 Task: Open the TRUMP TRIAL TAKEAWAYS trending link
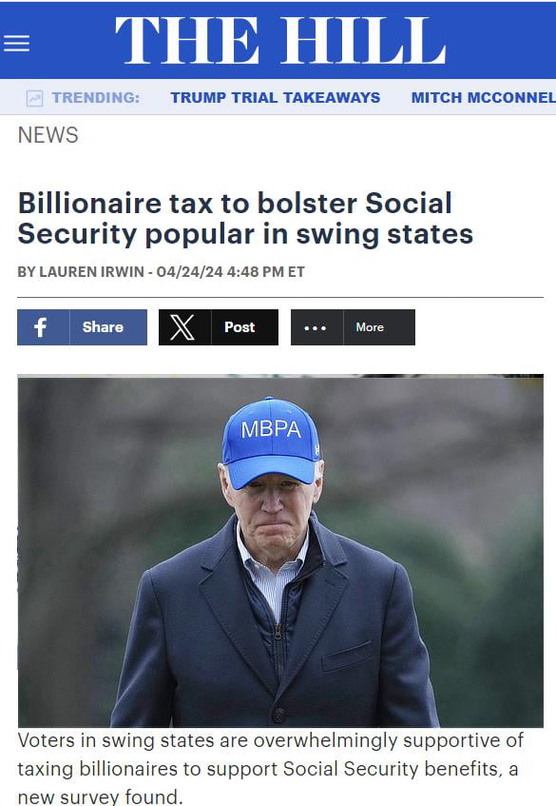[x=275, y=97]
